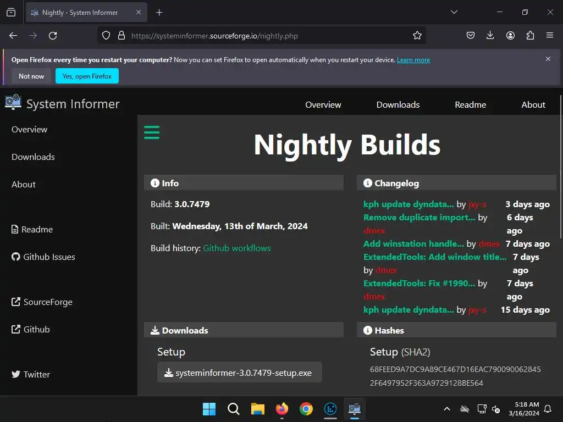Close the Nightly - System Informer tab
This screenshot has height=422, width=563.
(x=139, y=12)
